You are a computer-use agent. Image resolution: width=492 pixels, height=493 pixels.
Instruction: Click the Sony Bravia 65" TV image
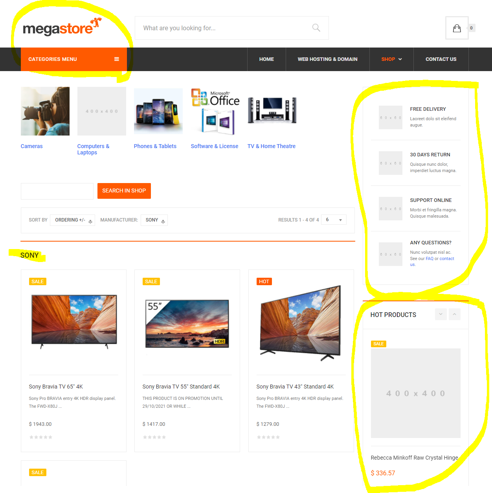(x=74, y=321)
